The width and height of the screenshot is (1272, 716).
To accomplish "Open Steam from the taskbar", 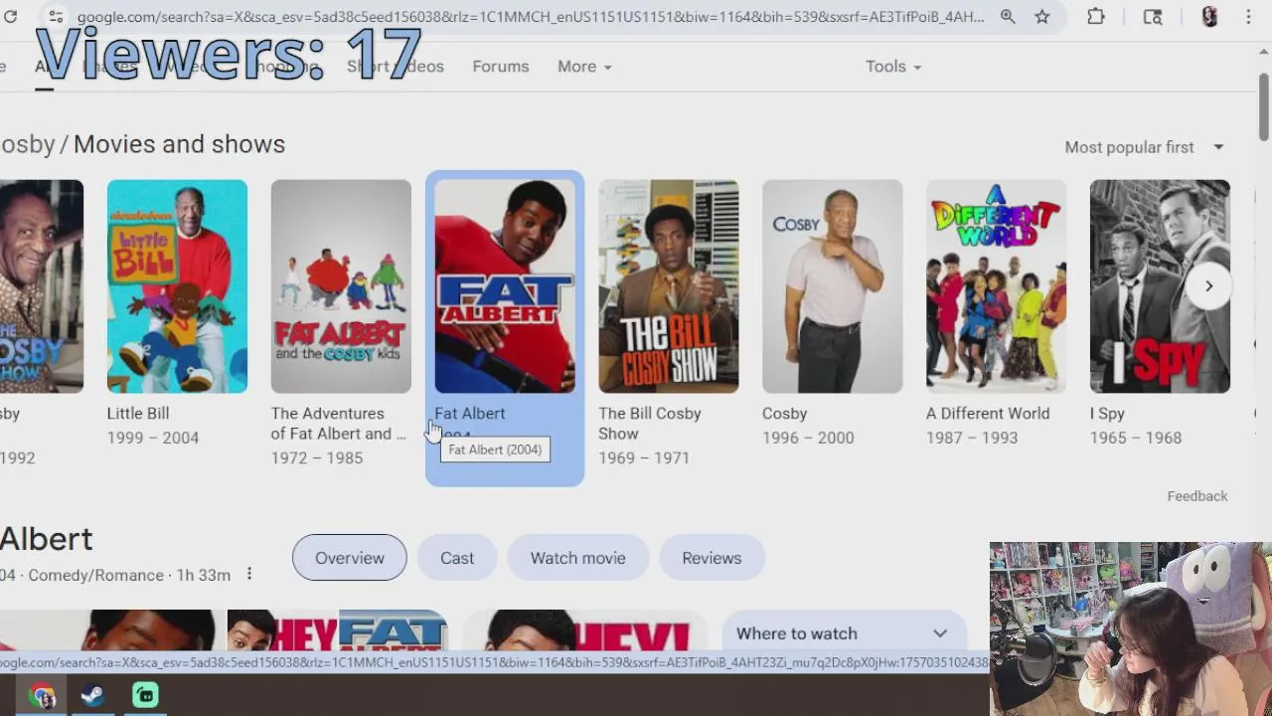I will tap(93, 696).
